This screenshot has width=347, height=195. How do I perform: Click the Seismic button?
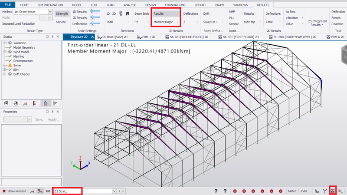[x=234, y=24]
